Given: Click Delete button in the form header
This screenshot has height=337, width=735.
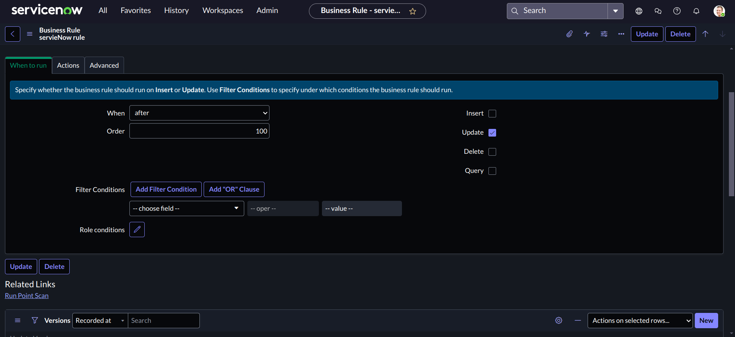Looking at the screenshot, I should click(680, 34).
